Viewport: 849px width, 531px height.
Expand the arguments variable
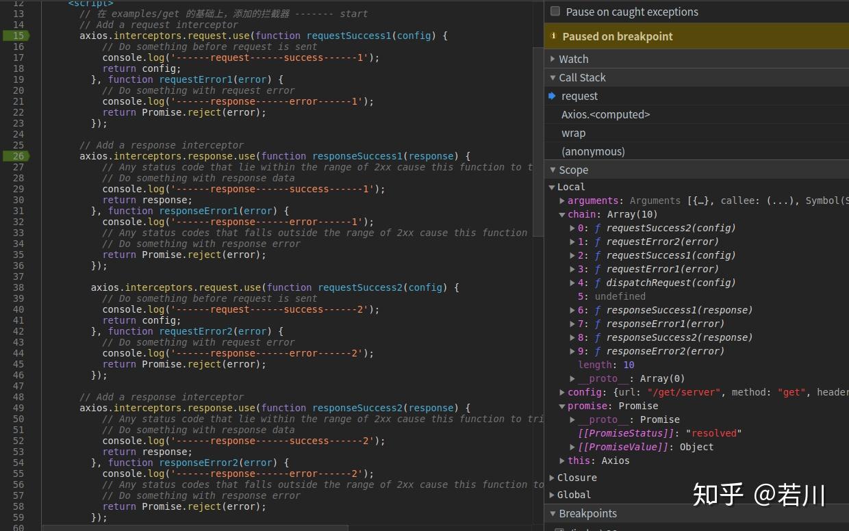coord(562,200)
